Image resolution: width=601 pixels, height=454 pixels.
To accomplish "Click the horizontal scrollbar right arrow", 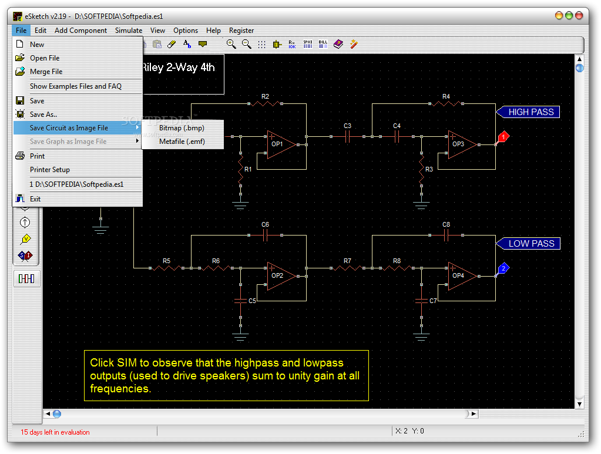I will point(474,414).
